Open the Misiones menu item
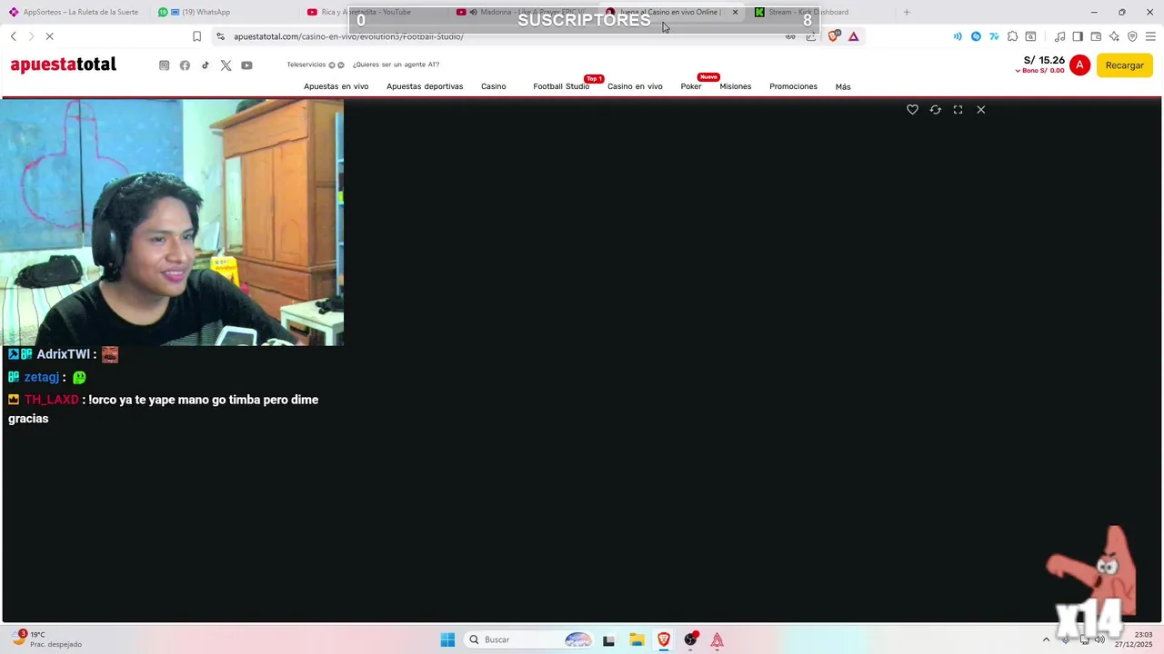 coord(736,86)
